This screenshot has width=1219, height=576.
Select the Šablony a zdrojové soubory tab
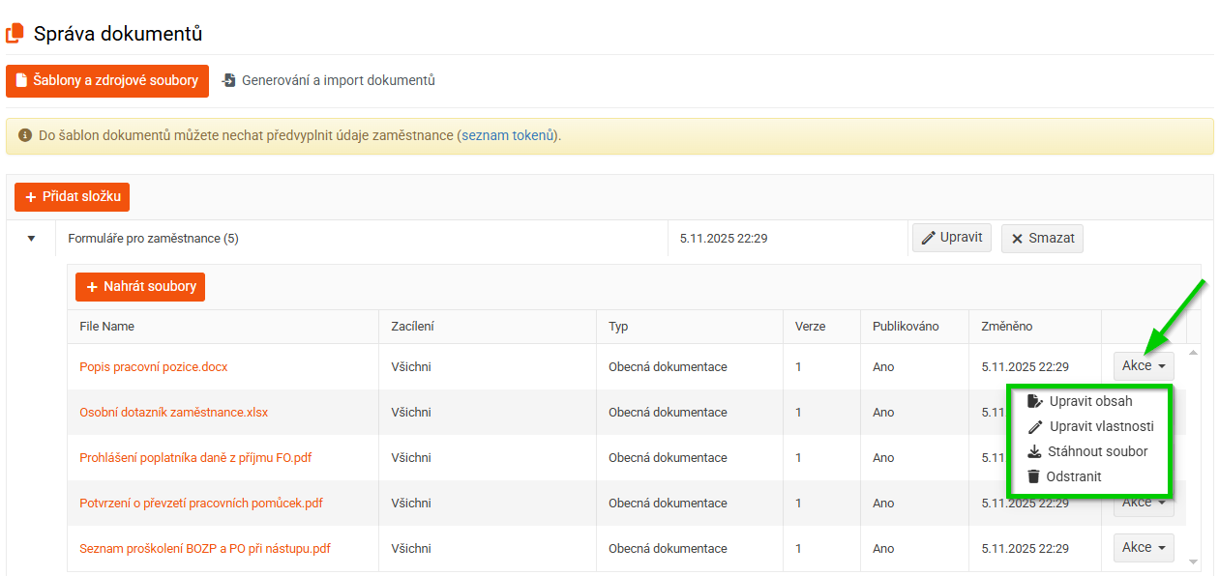click(x=107, y=80)
